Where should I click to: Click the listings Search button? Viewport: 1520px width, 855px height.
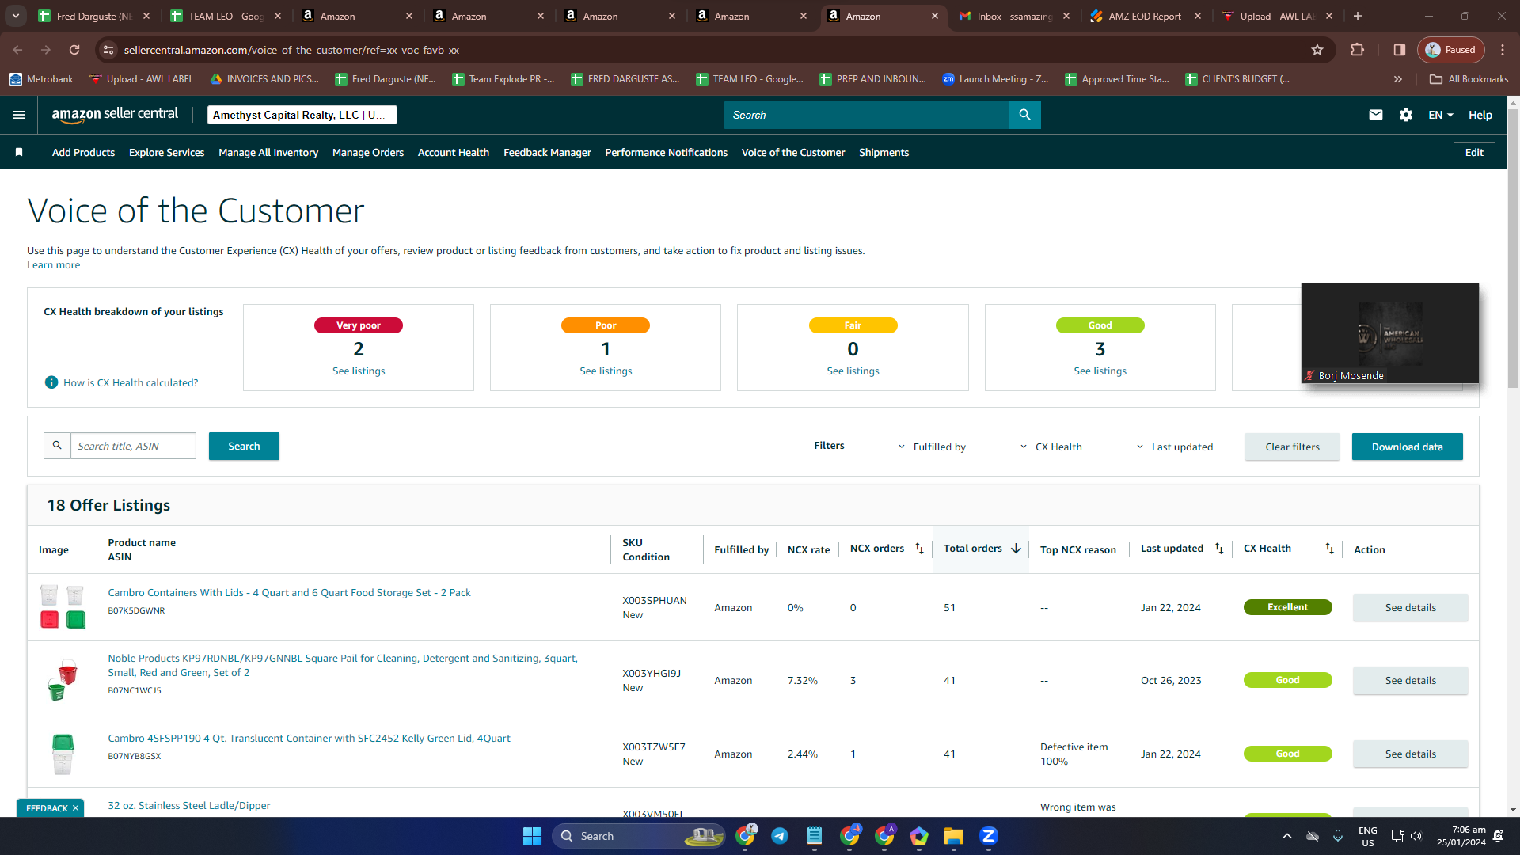(244, 446)
